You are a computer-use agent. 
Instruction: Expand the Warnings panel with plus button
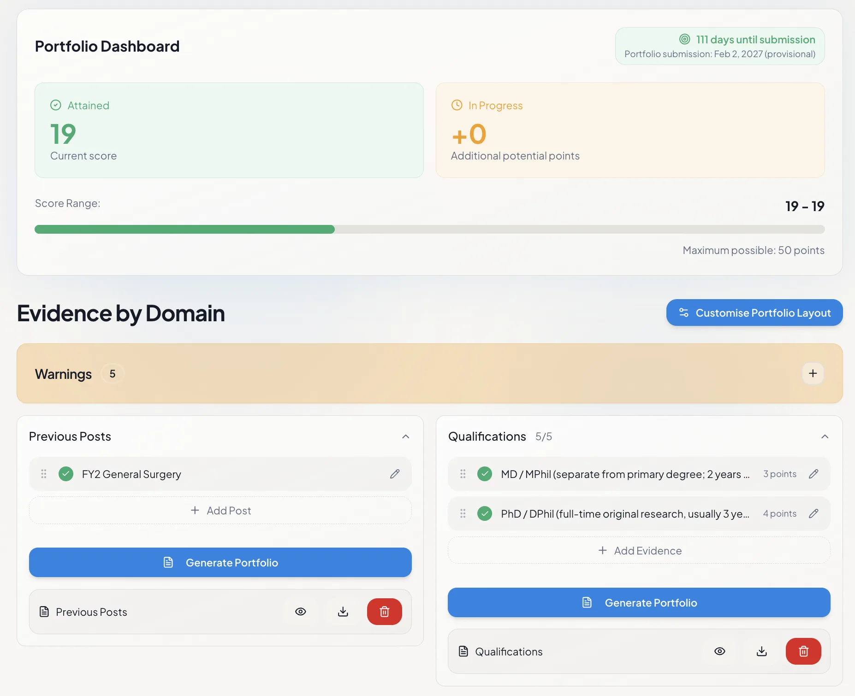point(813,373)
